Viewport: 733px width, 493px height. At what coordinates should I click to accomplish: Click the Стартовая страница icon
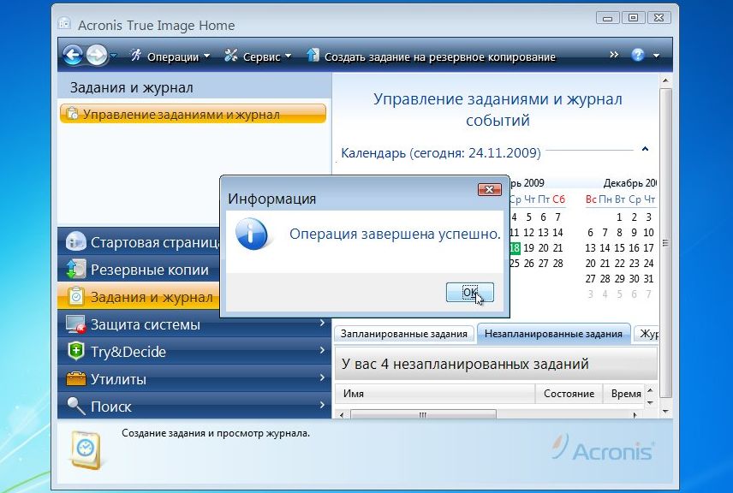(x=75, y=241)
